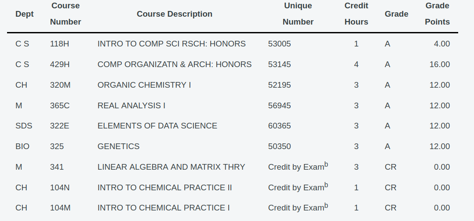Screen dimensions: 474x221
Task: Click the Dept column header
Action: [x=25, y=14]
